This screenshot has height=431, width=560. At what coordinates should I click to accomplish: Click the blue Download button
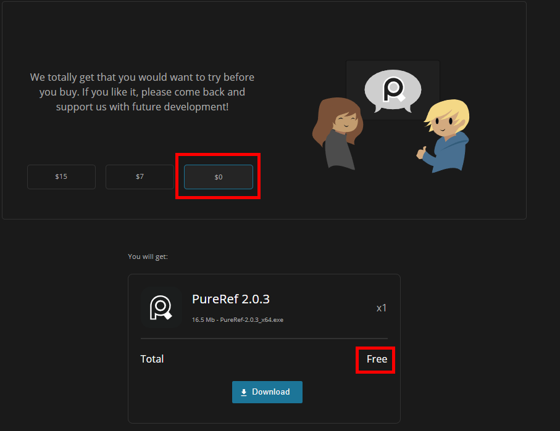(267, 392)
